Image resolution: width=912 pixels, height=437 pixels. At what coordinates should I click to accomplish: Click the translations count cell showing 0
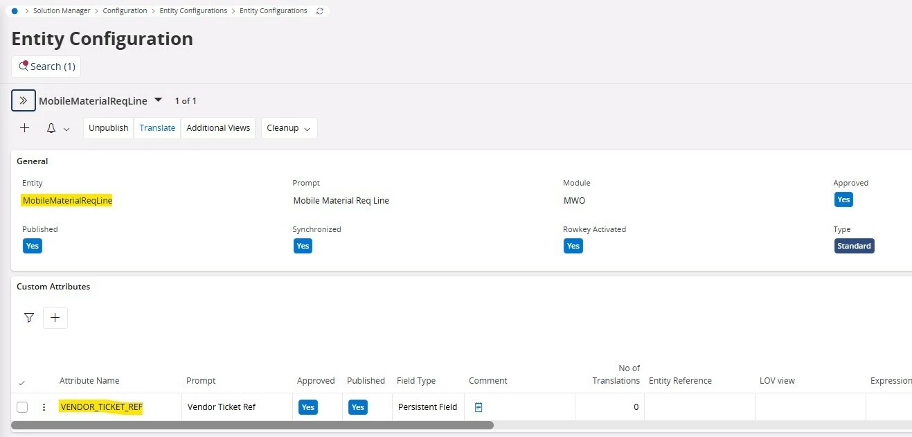(609, 407)
